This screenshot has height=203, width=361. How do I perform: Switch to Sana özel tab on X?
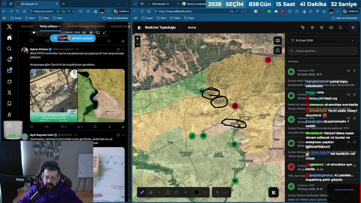click(27, 26)
